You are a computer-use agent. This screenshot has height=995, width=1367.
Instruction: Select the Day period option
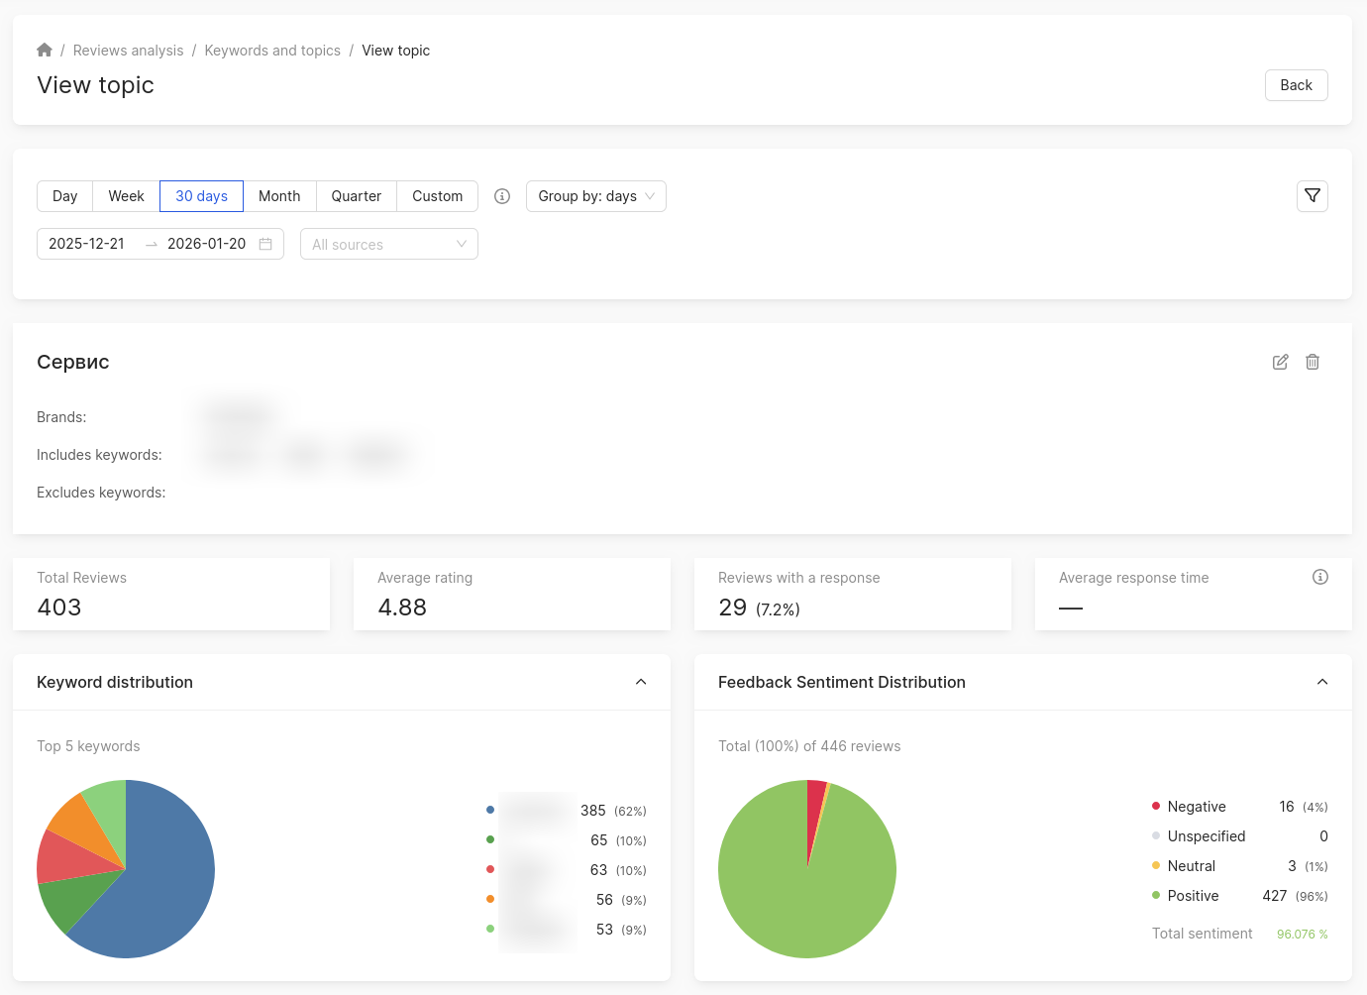[65, 196]
